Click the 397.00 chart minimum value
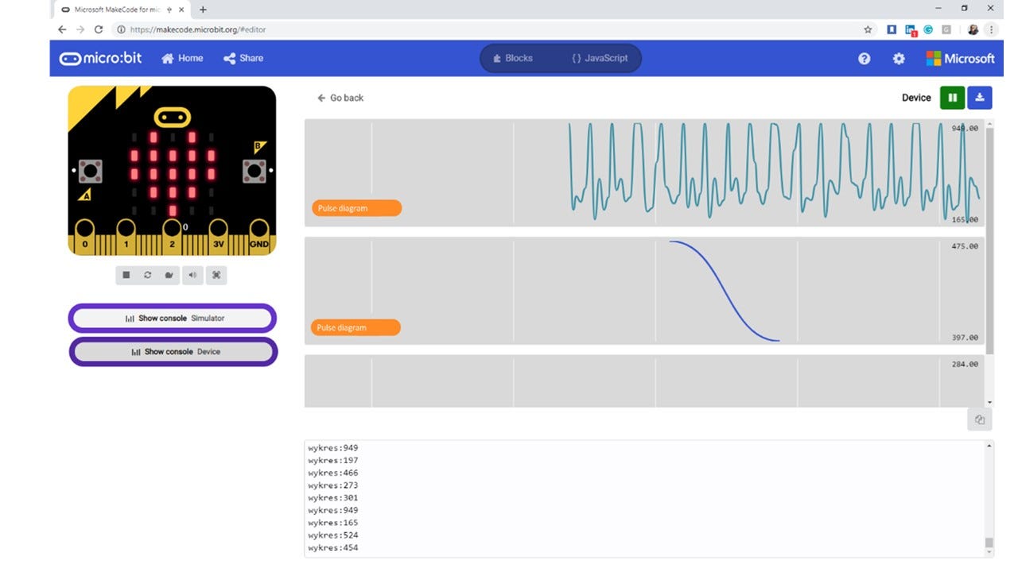 point(965,338)
